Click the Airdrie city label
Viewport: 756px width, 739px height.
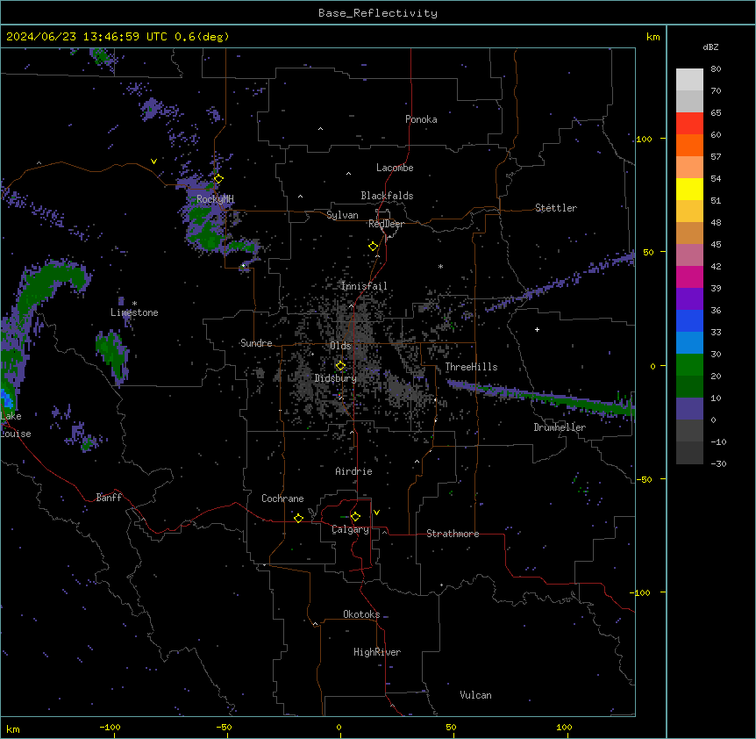point(353,471)
